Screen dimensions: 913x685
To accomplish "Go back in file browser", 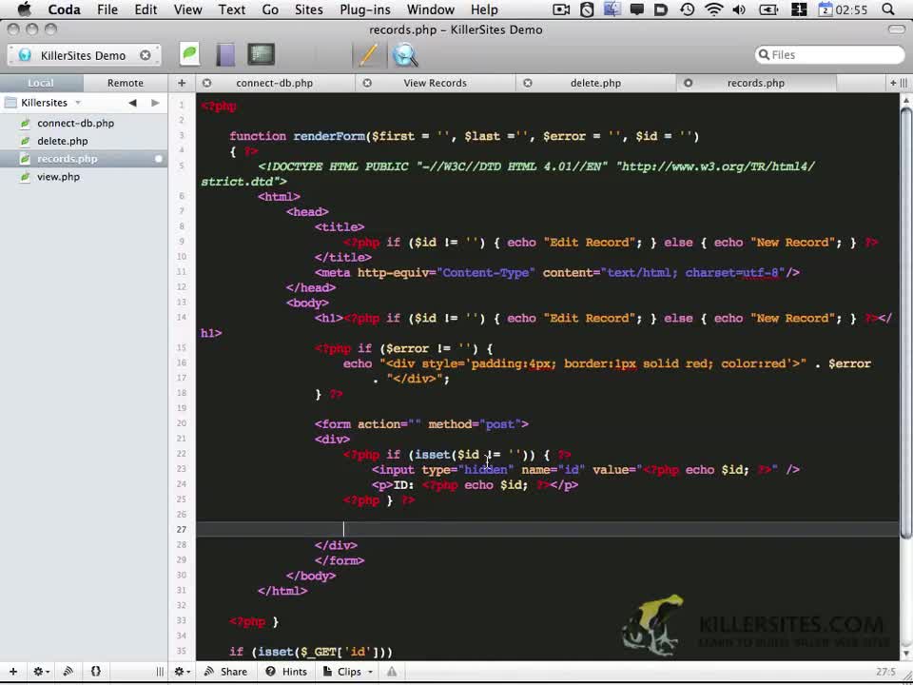I will [x=133, y=103].
